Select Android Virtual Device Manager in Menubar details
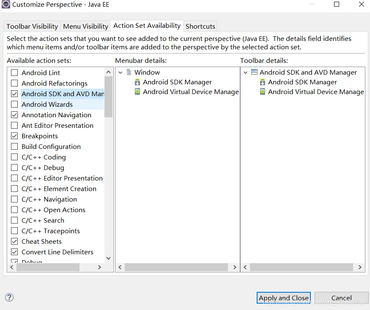This screenshot has height=310, width=370. click(x=191, y=92)
